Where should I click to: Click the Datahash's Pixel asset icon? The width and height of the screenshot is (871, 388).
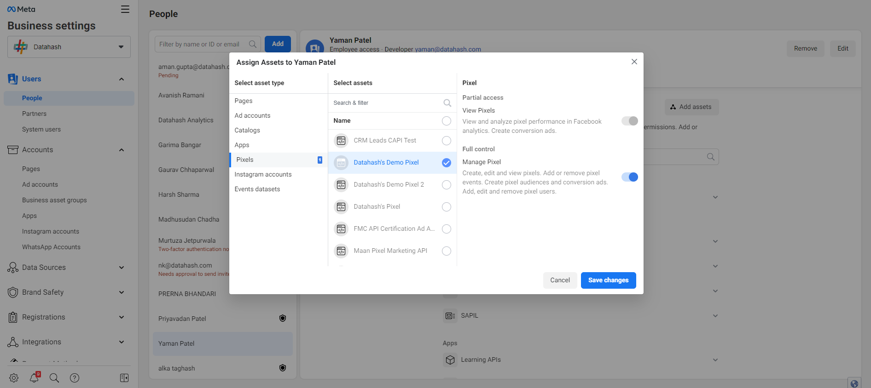[341, 207]
